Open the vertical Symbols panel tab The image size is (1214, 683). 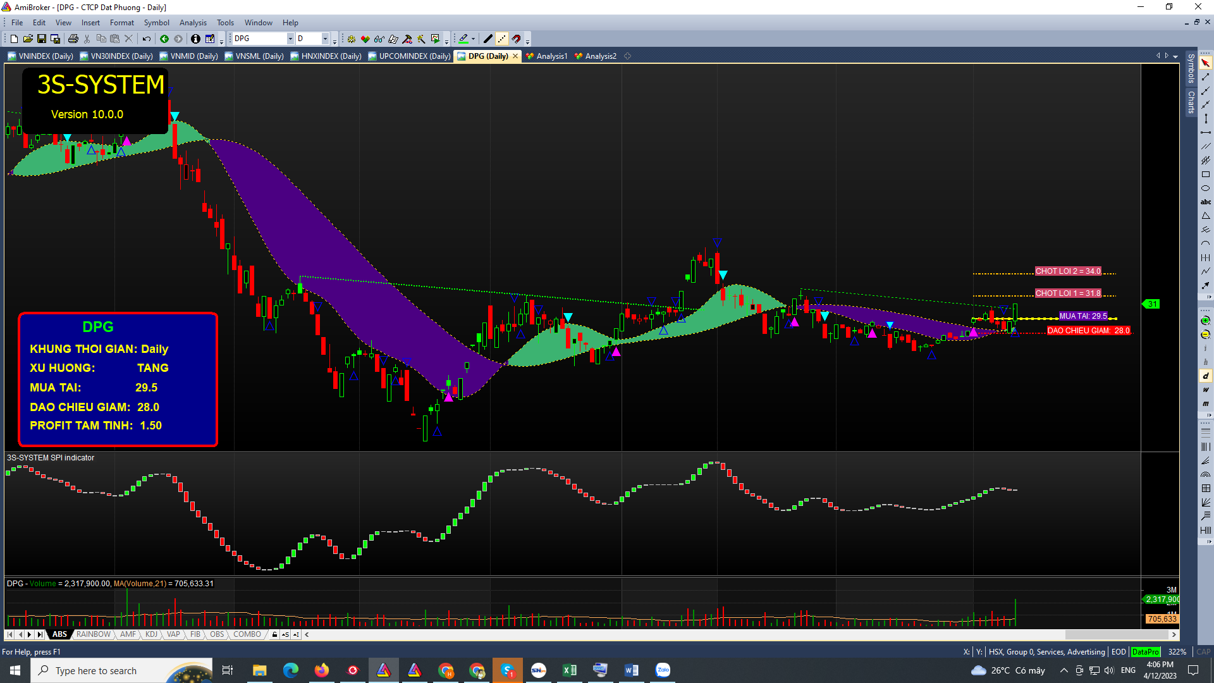point(1191,68)
